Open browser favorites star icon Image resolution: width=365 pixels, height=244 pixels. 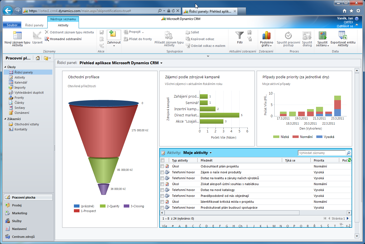352,11
